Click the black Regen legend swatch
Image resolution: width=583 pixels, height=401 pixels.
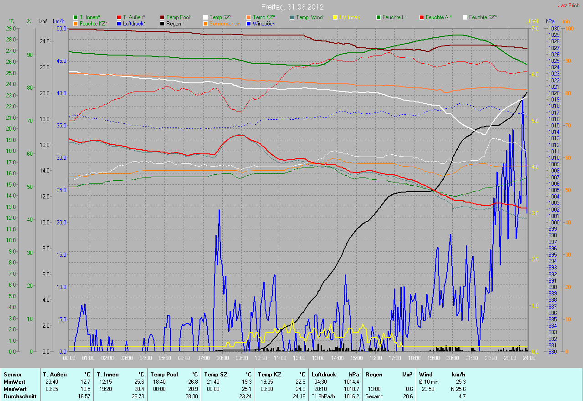point(162,23)
